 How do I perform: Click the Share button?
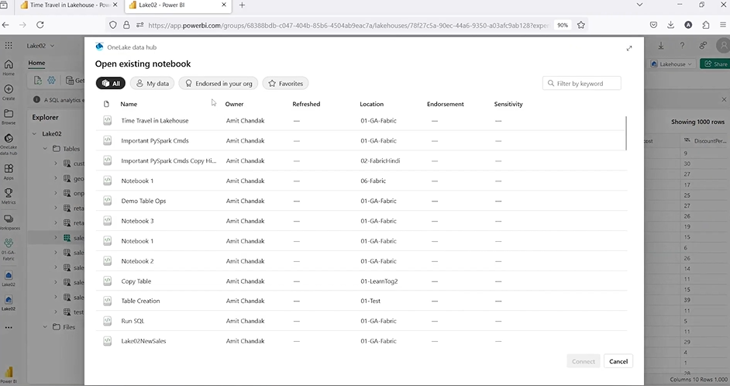(x=715, y=64)
